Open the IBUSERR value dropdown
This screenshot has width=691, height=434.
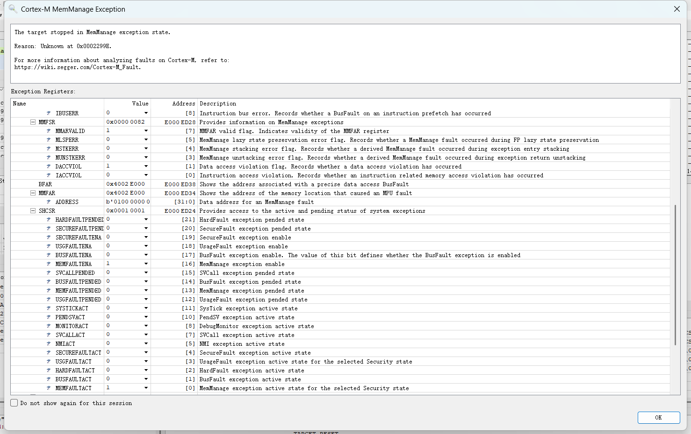pyautogui.click(x=145, y=113)
